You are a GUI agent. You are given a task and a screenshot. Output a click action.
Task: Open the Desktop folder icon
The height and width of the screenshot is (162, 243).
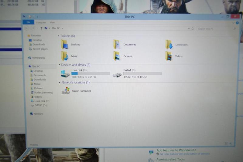64,45
